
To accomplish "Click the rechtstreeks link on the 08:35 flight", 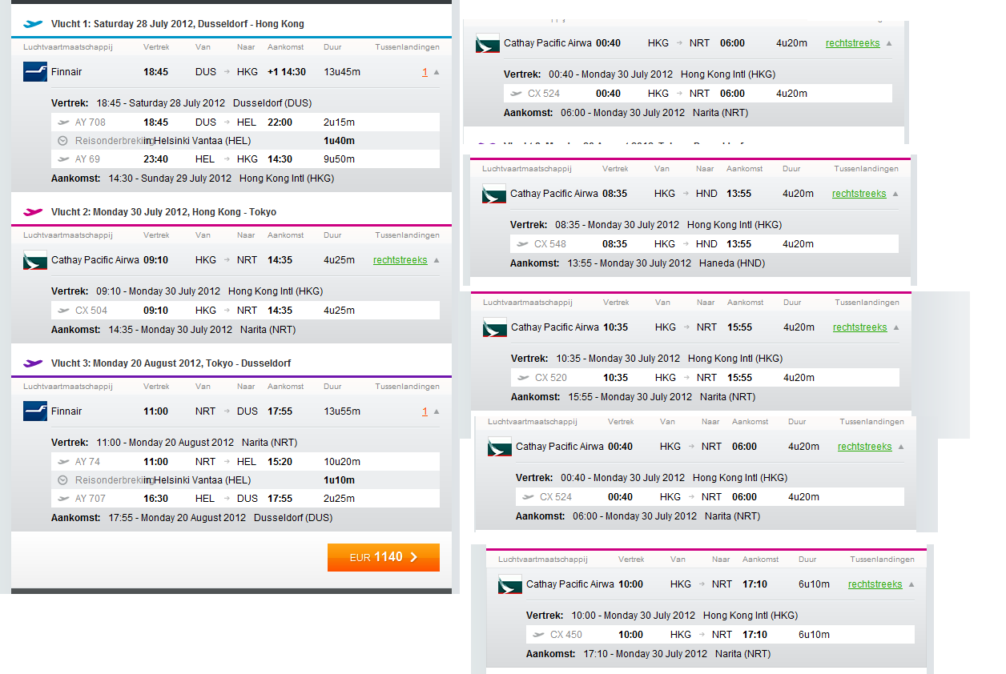I will [x=859, y=194].
